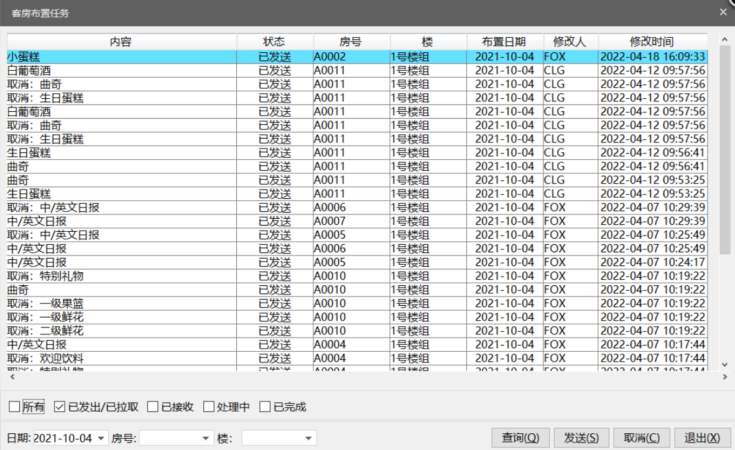Screen dimensions: 735x450
Task: Uncheck the 已发出/已拉取 checkbox
Action: tap(60, 407)
